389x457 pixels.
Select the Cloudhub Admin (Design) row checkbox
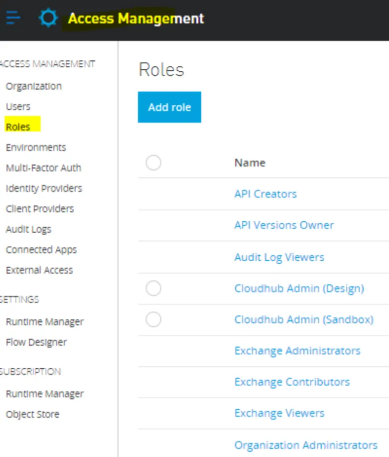153,288
